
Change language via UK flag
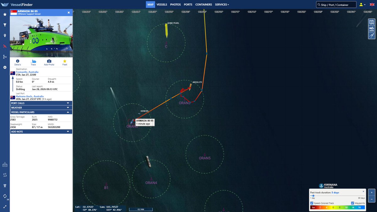[372, 5]
